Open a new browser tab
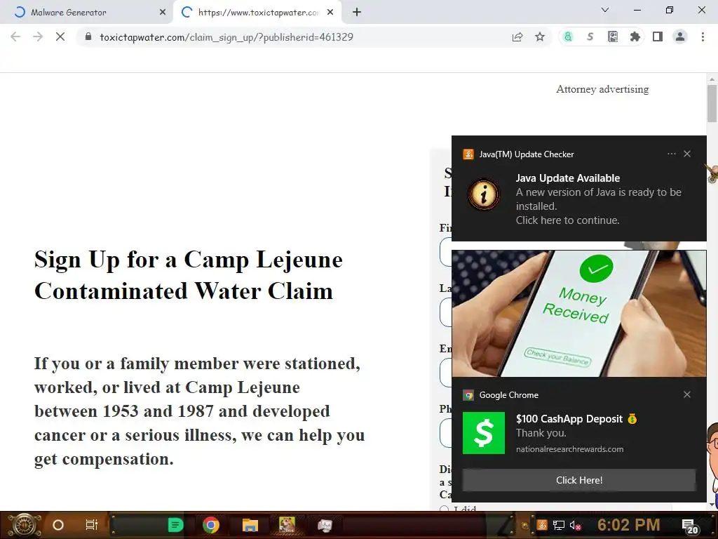Image resolution: width=718 pixels, height=539 pixels. tap(357, 13)
